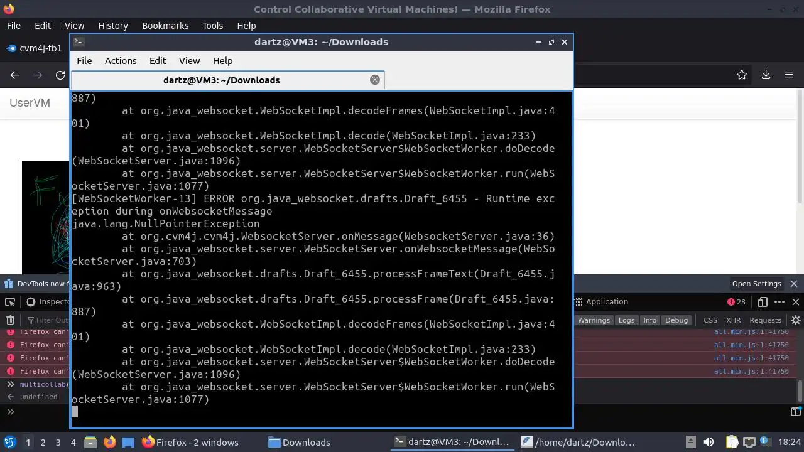The width and height of the screenshot is (804, 452).
Task: Open the terminal File menu
Action: point(84,61)
